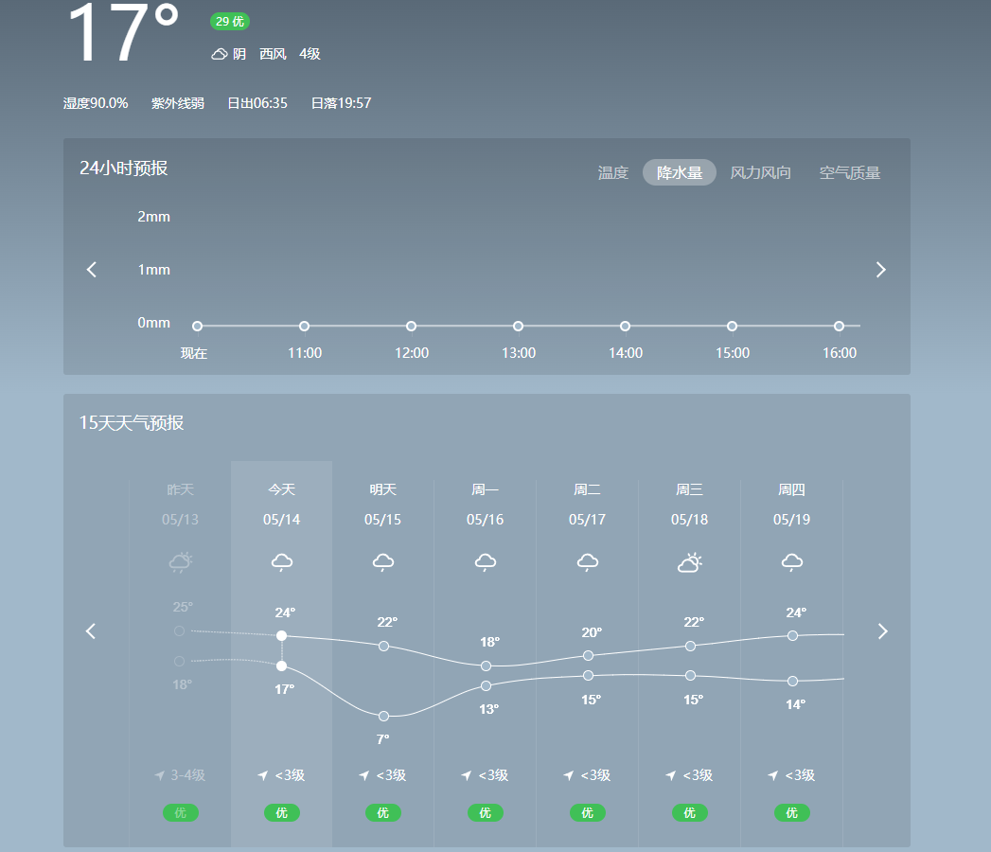
Task: Show the 空气质量 tab
Action: (849, 172)
